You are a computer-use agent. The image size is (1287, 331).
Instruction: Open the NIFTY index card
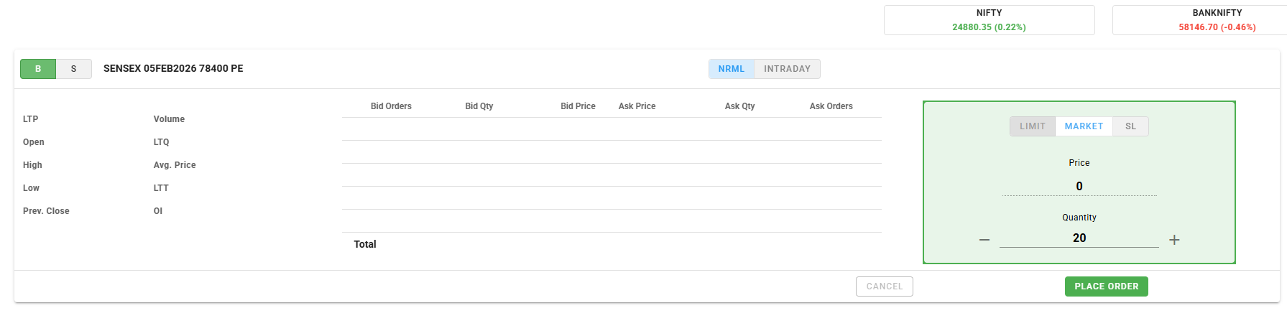(x=989, y=20)
